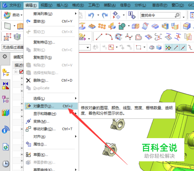Choose 复制特征(Y)... menu entry
This screenshot has height=171, width=194.
pyautogui.click(x=51, y=42)
